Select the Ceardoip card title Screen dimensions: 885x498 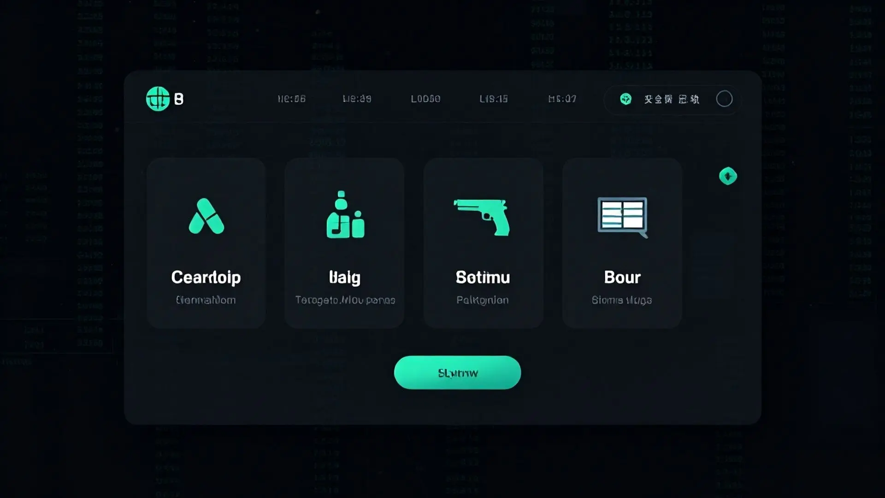(x=206, y=277)
